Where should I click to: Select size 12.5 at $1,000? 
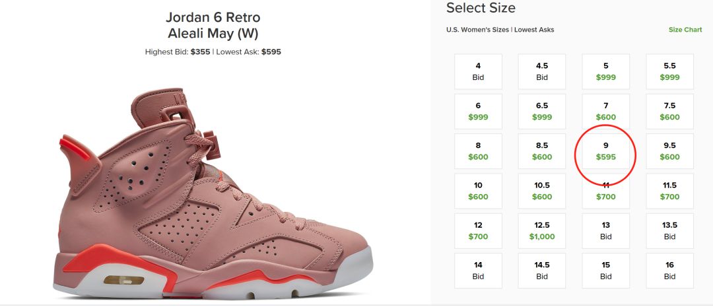pyautogui.click(x=542, y=230)
